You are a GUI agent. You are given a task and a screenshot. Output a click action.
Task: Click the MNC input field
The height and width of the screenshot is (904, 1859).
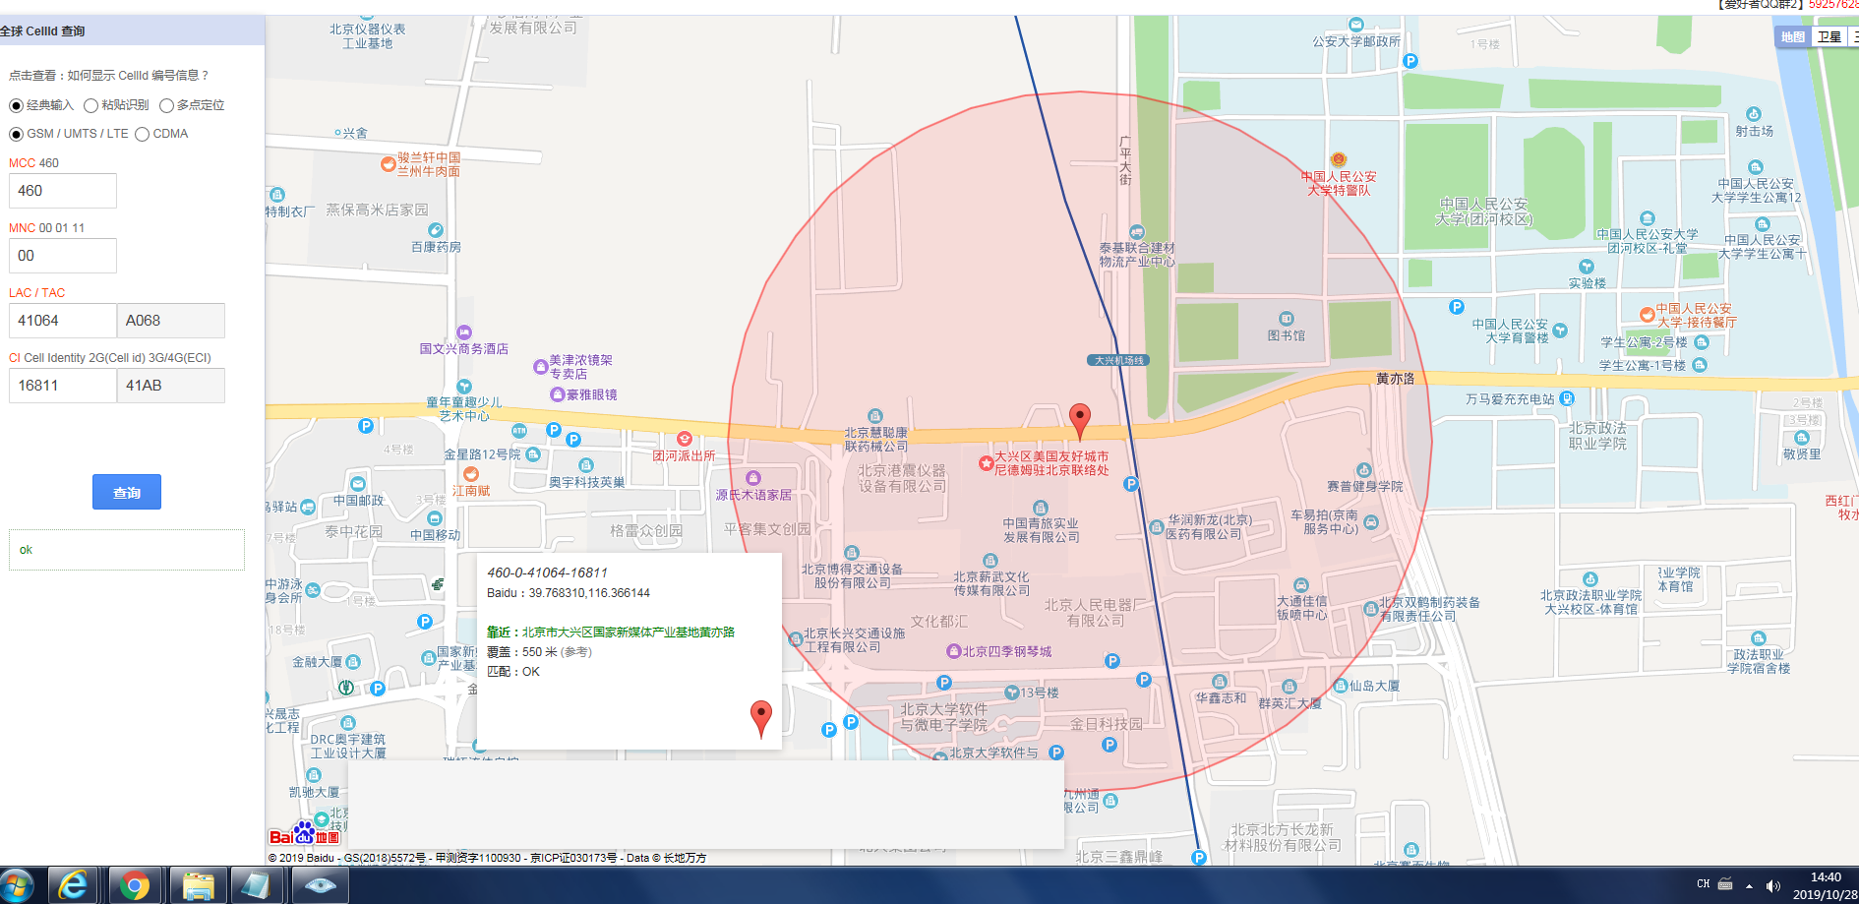tap(63, 256)
